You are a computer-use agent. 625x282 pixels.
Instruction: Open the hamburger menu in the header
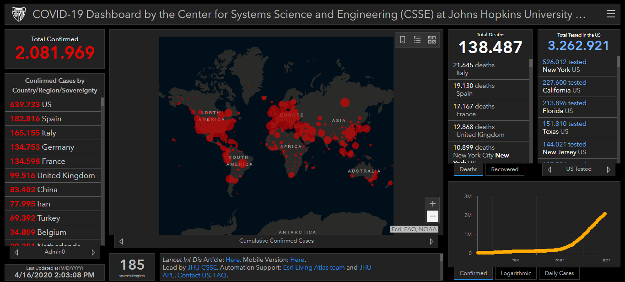click(x=610, y=14)
